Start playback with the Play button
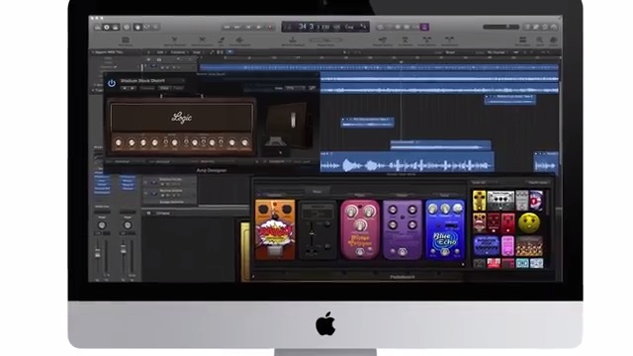The image size is (633, 356). pos(259,27)
